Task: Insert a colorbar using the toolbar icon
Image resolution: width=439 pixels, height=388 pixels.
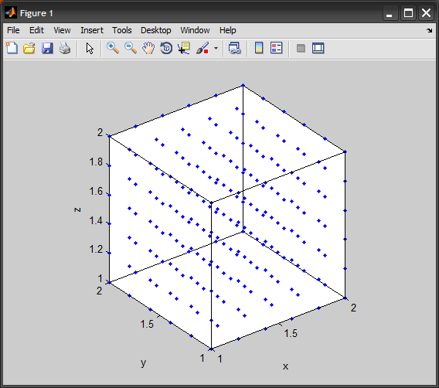Action: pyautogui.click(x=259, y=48)
